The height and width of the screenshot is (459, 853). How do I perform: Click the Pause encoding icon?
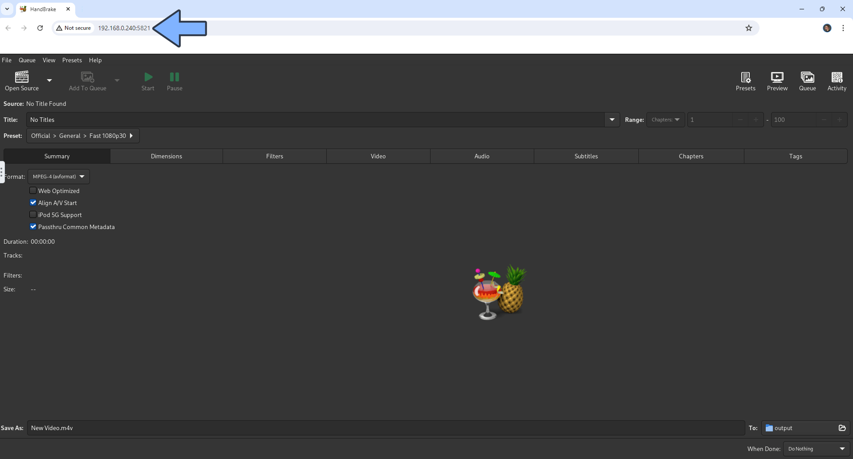click(x=175, y=77)
